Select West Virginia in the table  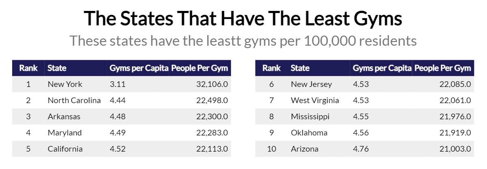point(315,101)
